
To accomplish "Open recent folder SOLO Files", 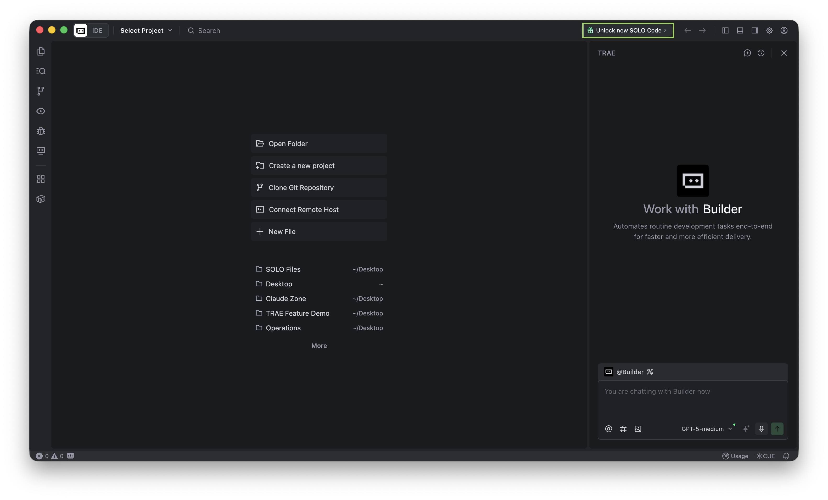I will point(319,269).
